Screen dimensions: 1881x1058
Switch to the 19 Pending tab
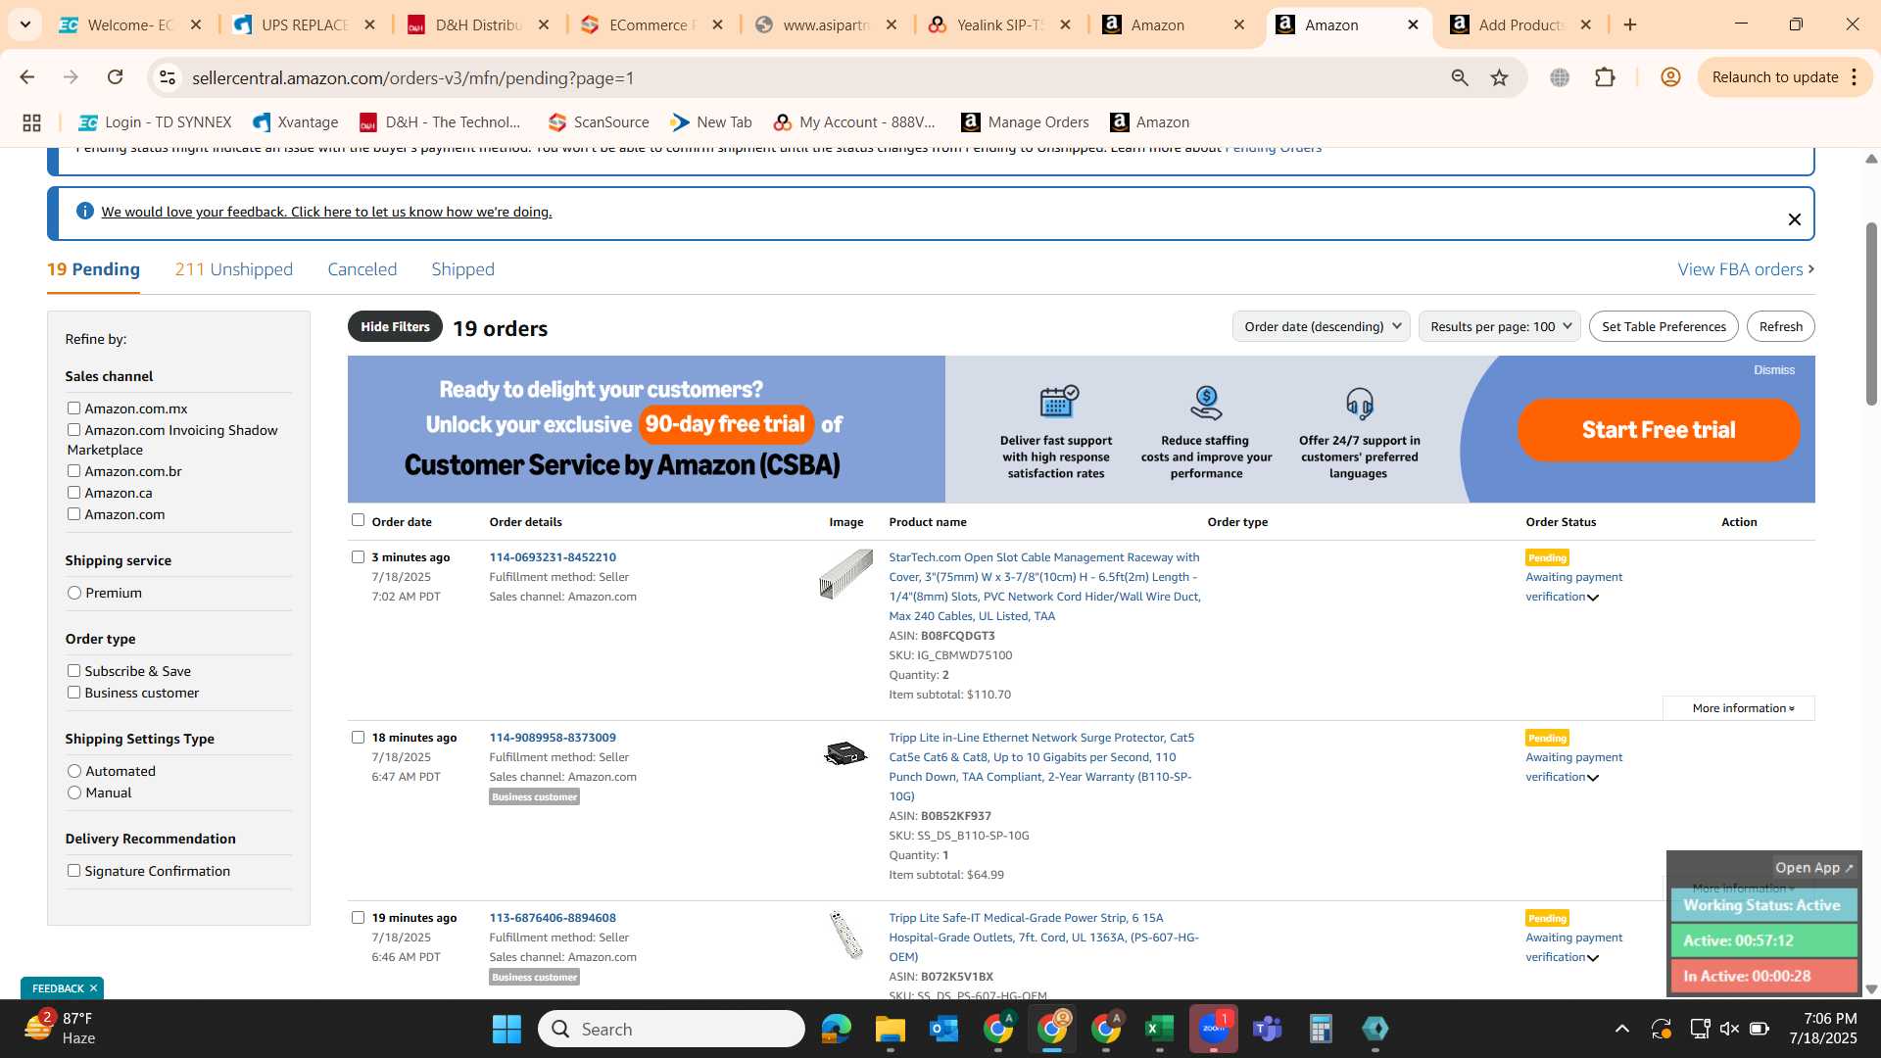pos(93,269)
